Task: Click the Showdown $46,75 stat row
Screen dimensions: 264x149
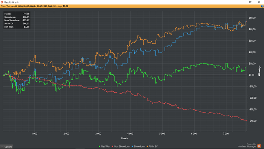Action: (x=17, y=17)
